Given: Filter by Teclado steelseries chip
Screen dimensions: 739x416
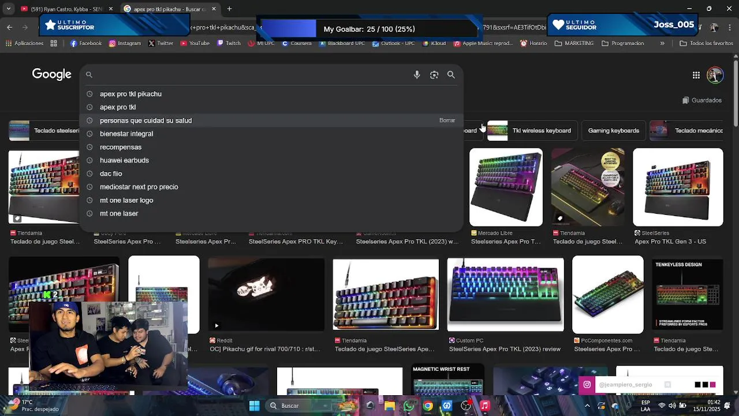Looking at the screenshot, I should point(44,131).
